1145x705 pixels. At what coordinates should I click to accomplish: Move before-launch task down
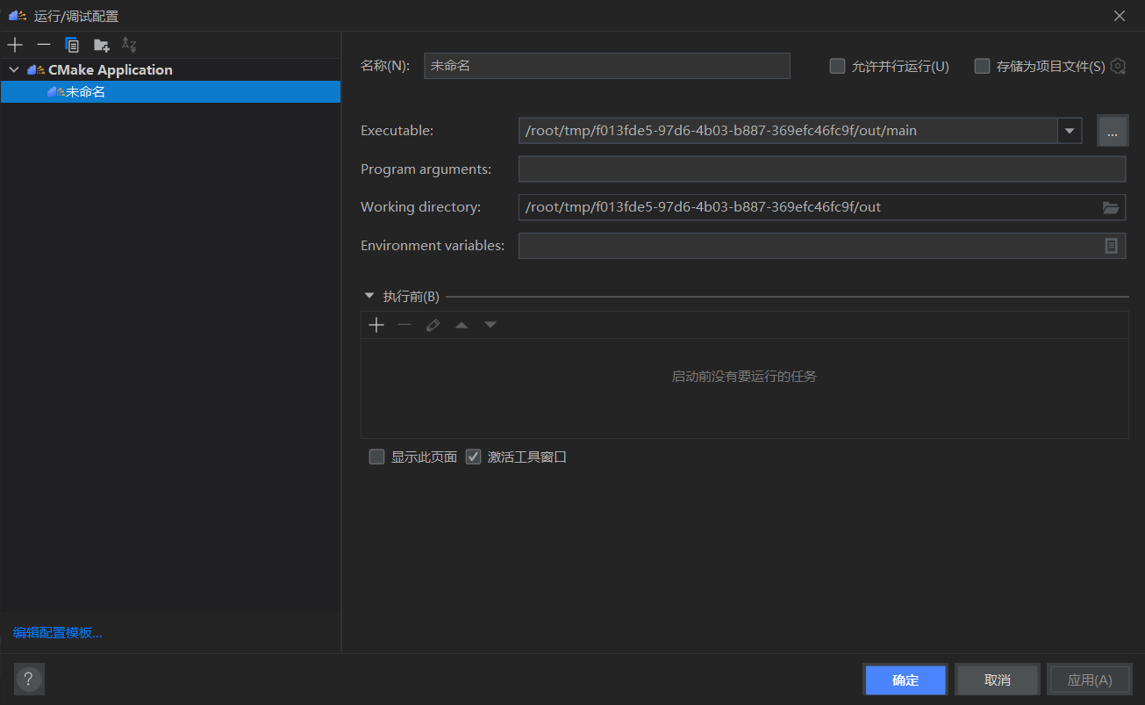(490, 325)
